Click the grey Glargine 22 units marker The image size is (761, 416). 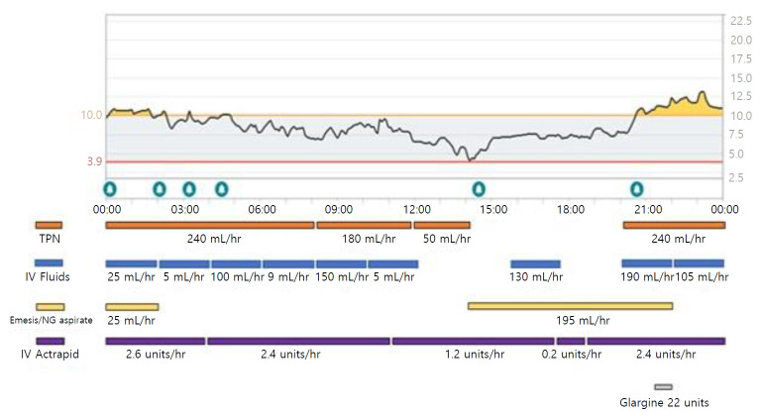pos(663,387)
